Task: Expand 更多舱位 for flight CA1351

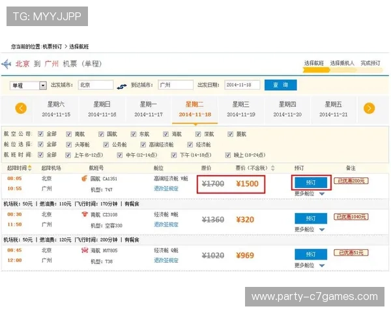Action: [x=310, y=194]
